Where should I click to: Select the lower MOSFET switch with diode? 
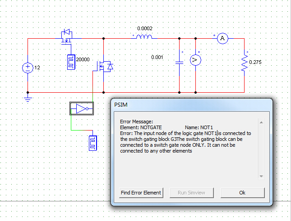coord(103,67)
